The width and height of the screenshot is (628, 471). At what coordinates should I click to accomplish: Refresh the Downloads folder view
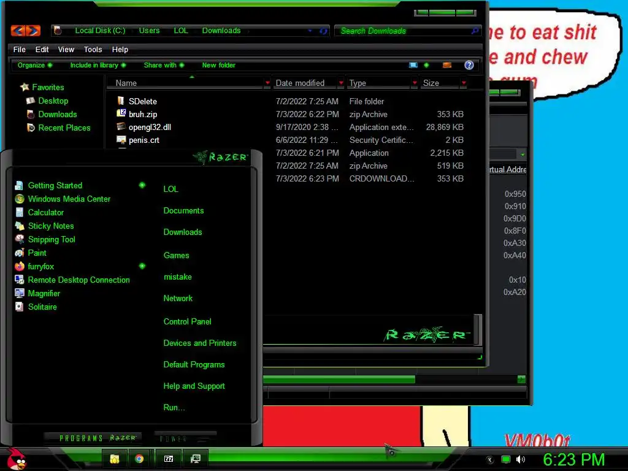(x=323, y=31)
